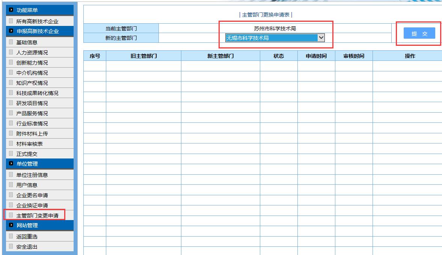Click document icon beside 企业更名申请

(x=11, y=195)
